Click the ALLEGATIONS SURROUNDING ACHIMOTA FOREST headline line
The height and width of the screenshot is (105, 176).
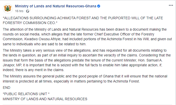coord(83,18)
